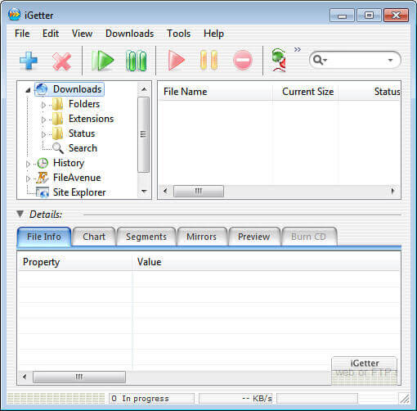Show more toolbar items via double chevron

pyautogui.click(x=298, y=49)
